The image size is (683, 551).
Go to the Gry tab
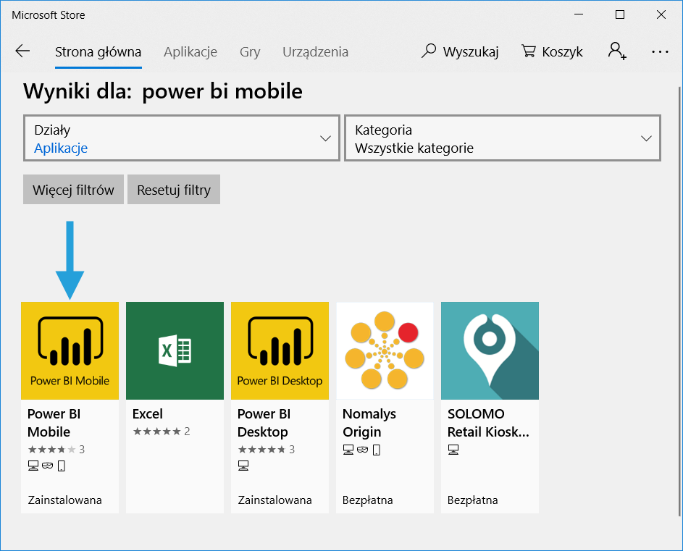[x=250, y=52]
